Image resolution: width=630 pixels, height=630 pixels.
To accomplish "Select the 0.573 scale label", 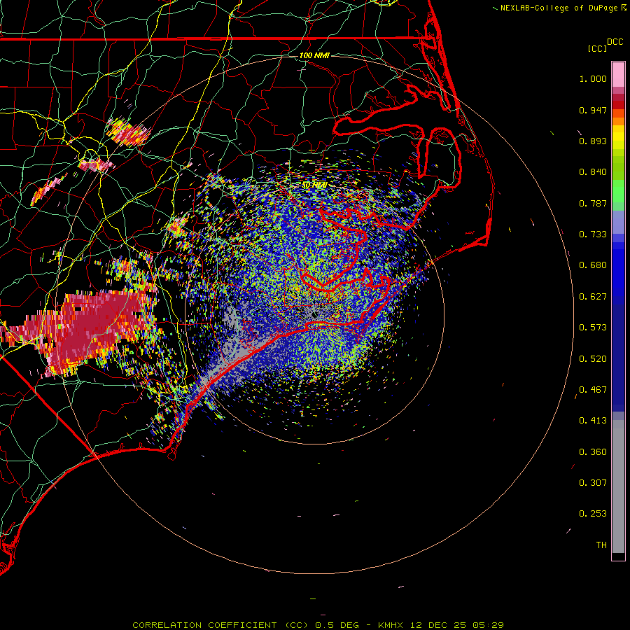I will pos(593,328).
